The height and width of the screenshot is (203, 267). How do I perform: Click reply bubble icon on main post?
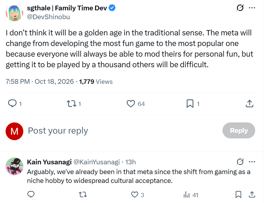12,104
